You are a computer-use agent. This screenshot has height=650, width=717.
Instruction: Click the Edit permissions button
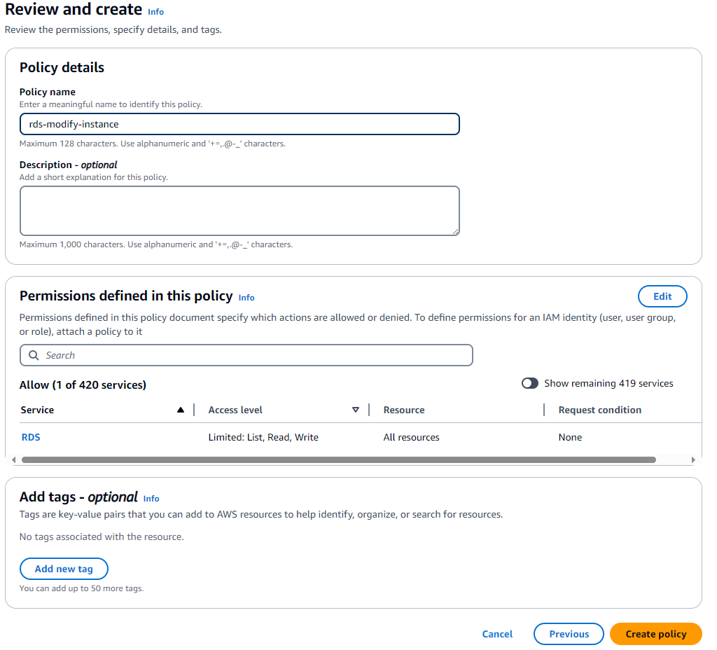[662, 296]
